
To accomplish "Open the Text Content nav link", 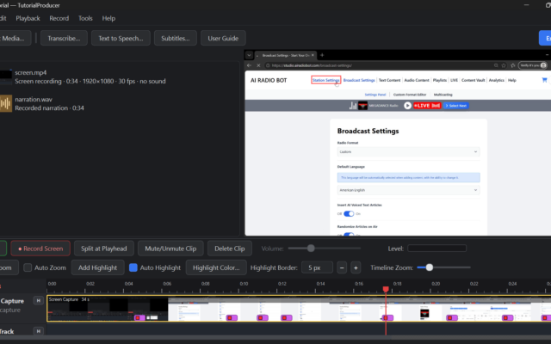I will click(389, 80).
